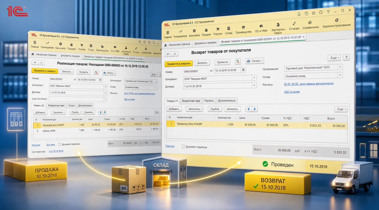Open the header Еще menu in return window
Image resolution: width=379 pixels, height=210 pixels.
[334, 58]
